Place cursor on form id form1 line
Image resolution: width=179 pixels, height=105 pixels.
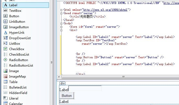click(x=94, y=27)
